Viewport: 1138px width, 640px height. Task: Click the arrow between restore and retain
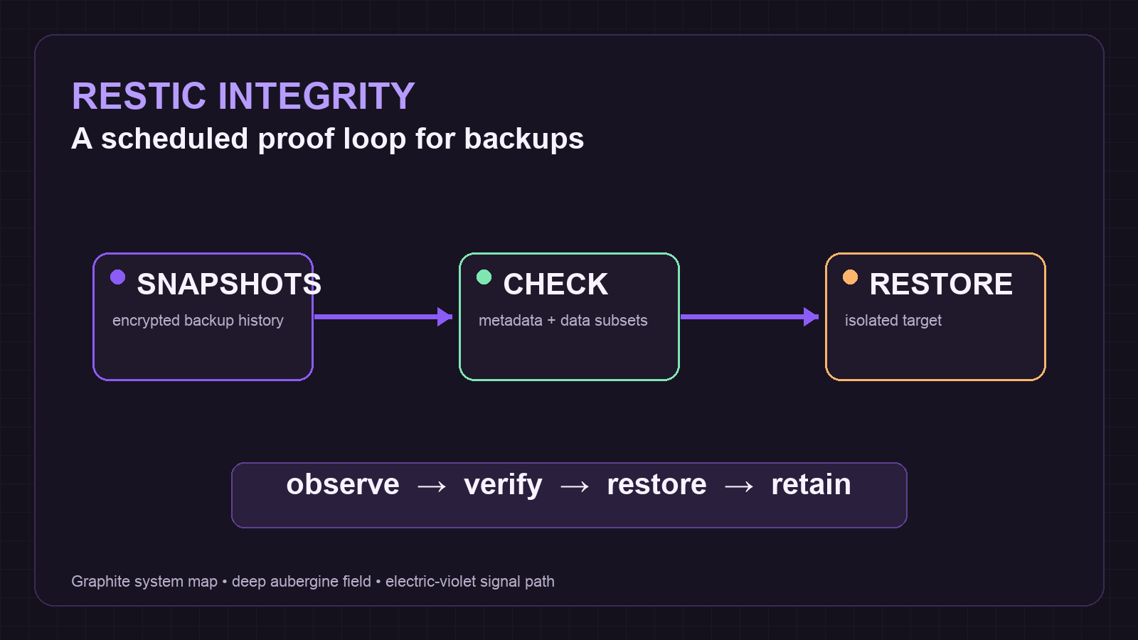coord(739,486)
